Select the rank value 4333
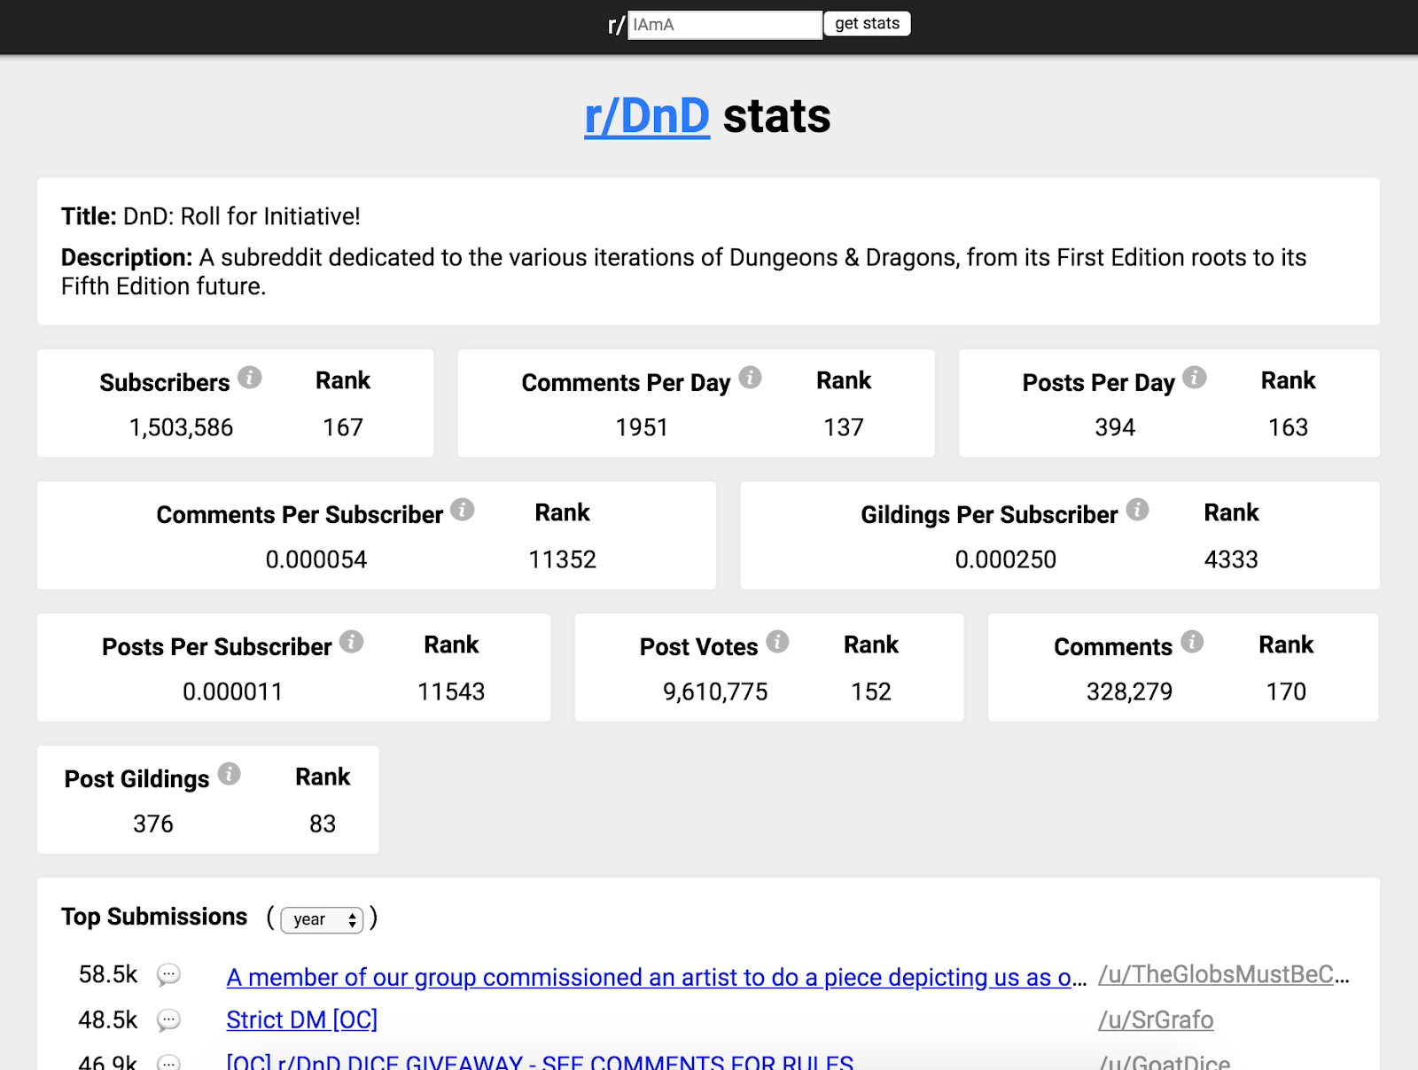The height and width of the screenshot is (1070, 1418). pos(1231,559)
